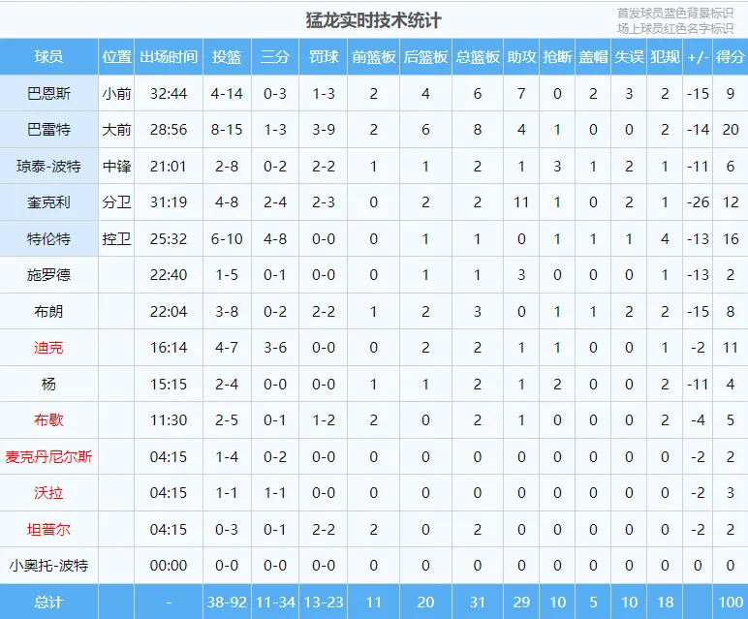Click player name 琼泰-波特
Screen dimensions: 748x619
[x=48, y=166]
